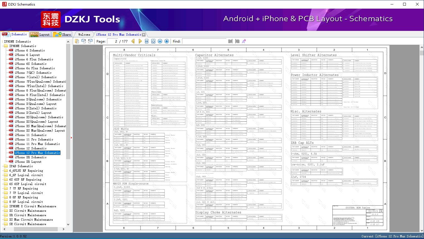Click the copy pages icon in the viewer toolbar
This screenshot has height=239, width=424.
[x=77, y=41]
